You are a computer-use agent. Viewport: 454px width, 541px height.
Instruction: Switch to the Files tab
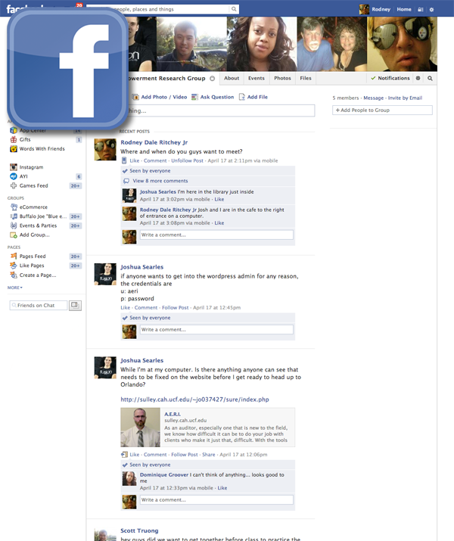306,79
